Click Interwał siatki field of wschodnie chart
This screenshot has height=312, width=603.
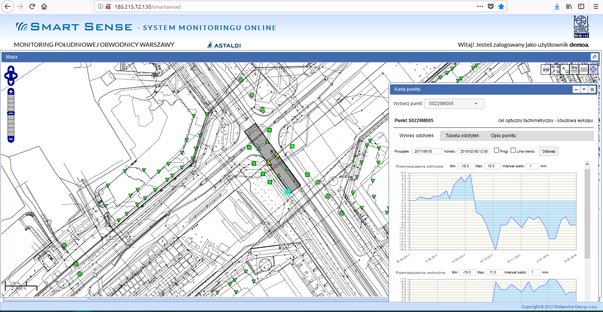534,272
